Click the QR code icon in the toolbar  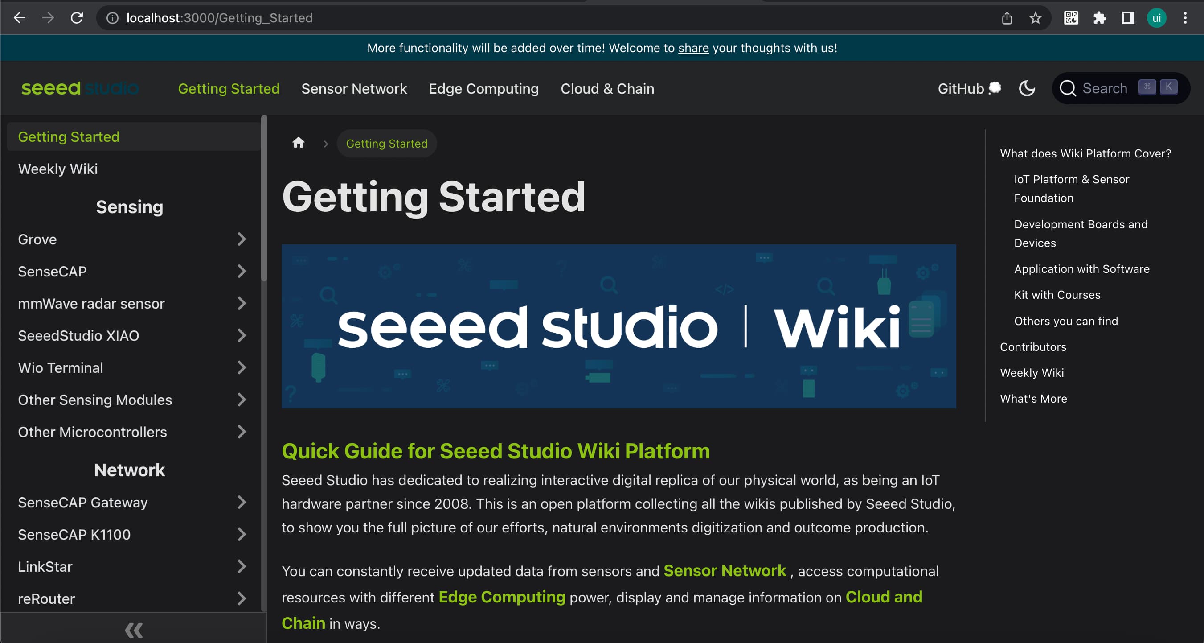point(1071,18)
